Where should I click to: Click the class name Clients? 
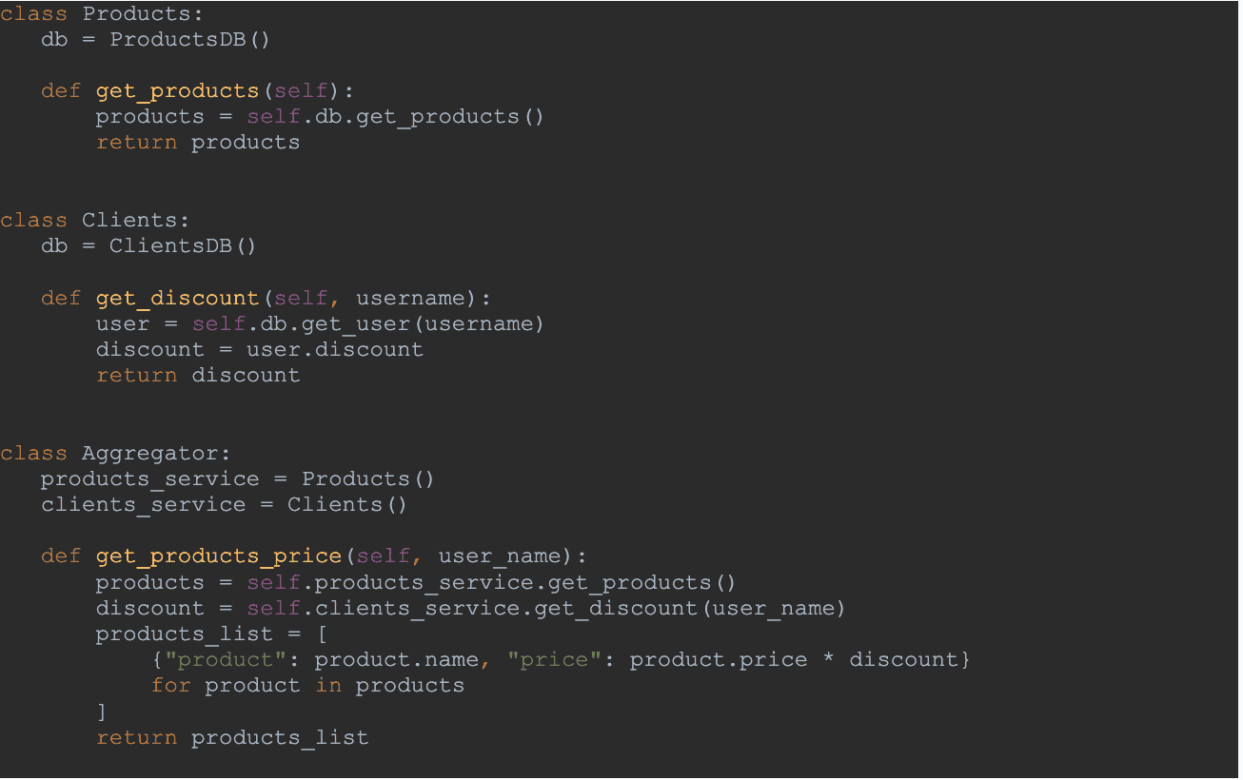(129, 221)
